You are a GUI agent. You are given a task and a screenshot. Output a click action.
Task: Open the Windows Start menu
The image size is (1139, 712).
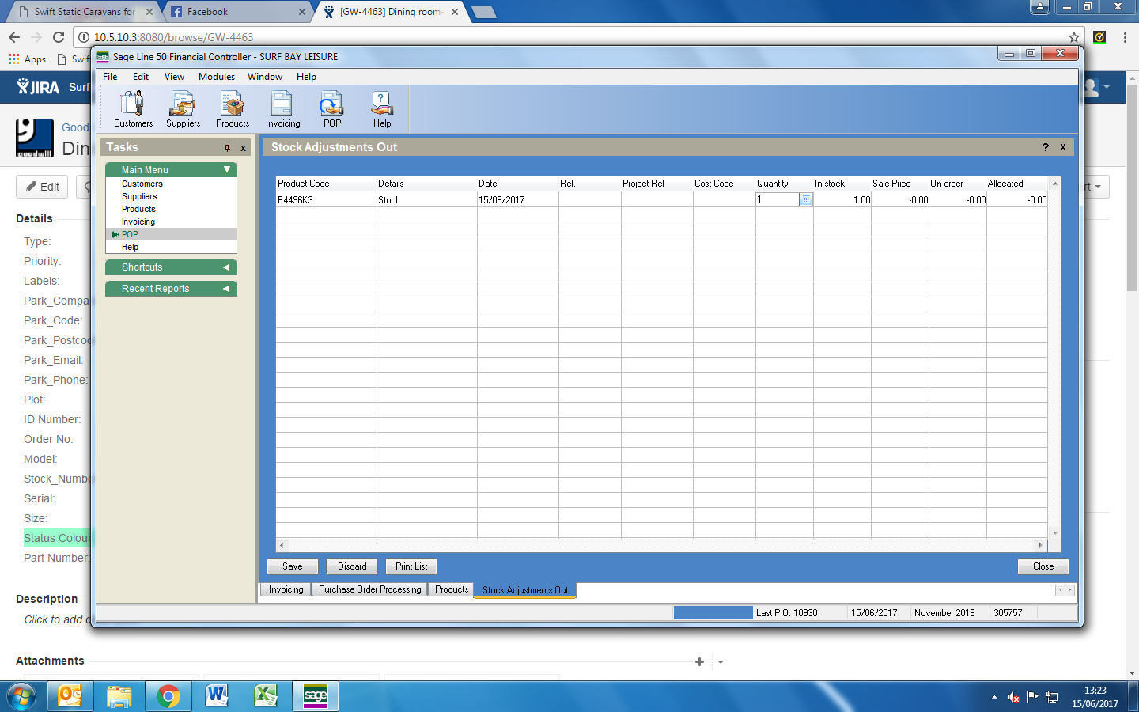(21, 696)
